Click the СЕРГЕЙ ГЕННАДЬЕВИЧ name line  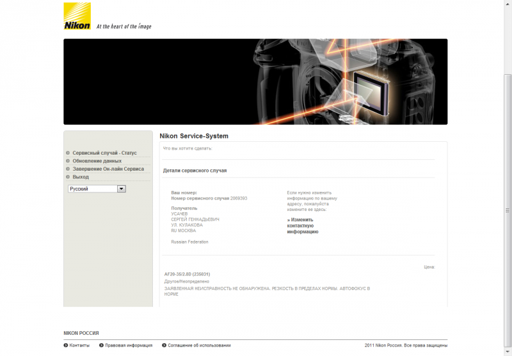[x=195, y=219]
